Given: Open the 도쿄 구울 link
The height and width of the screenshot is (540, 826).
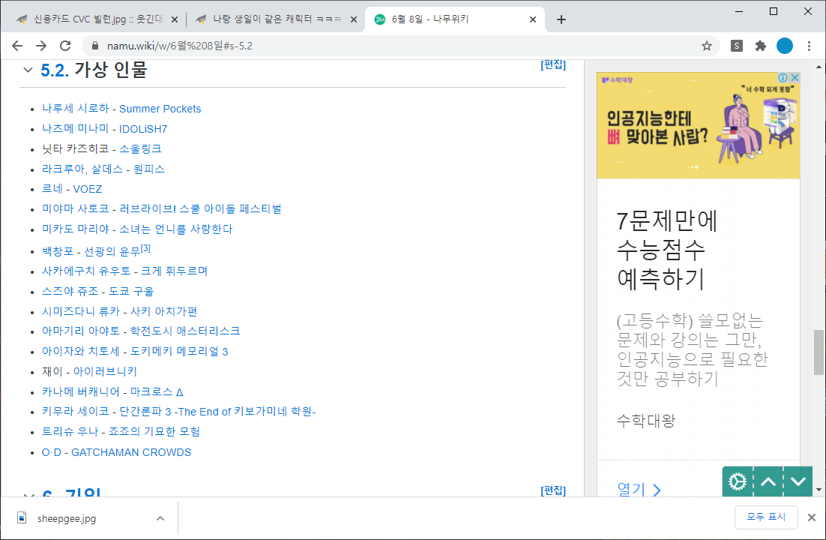Looking at the screenshot, I should tap(132, 291).
